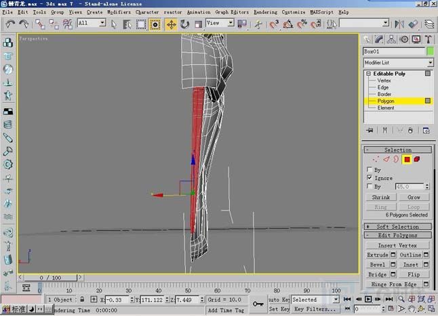Viewport: 438px width, 316px height.
Task: Toggle the Auto Key button
Action: coord(279,300)
